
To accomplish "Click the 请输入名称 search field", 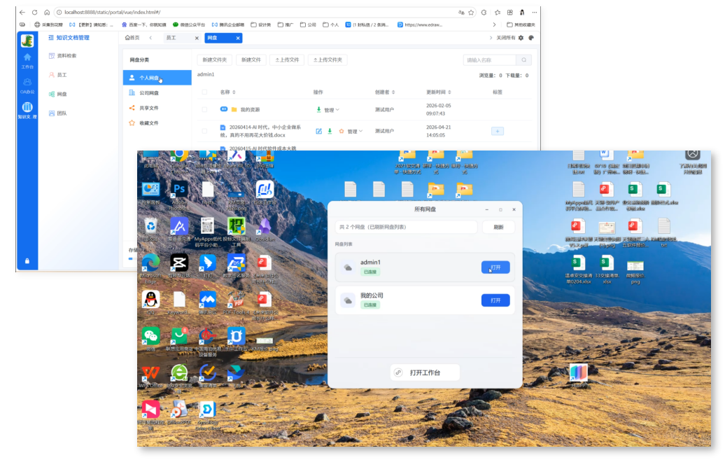I will click(x=489, y=60).
